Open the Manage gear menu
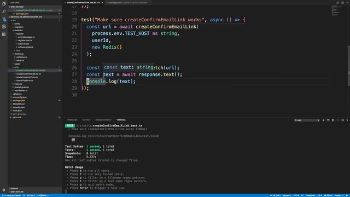The image size is (350, 197). pos(4,190)
